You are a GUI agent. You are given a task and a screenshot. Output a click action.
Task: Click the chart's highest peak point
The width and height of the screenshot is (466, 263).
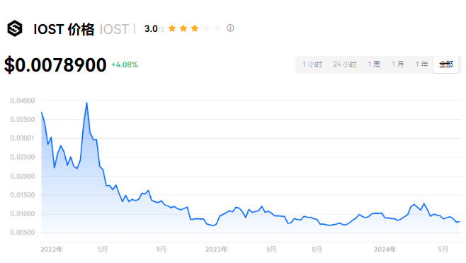coord(87,103)
